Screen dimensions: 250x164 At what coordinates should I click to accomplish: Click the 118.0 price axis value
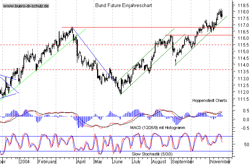coord(241,12)
